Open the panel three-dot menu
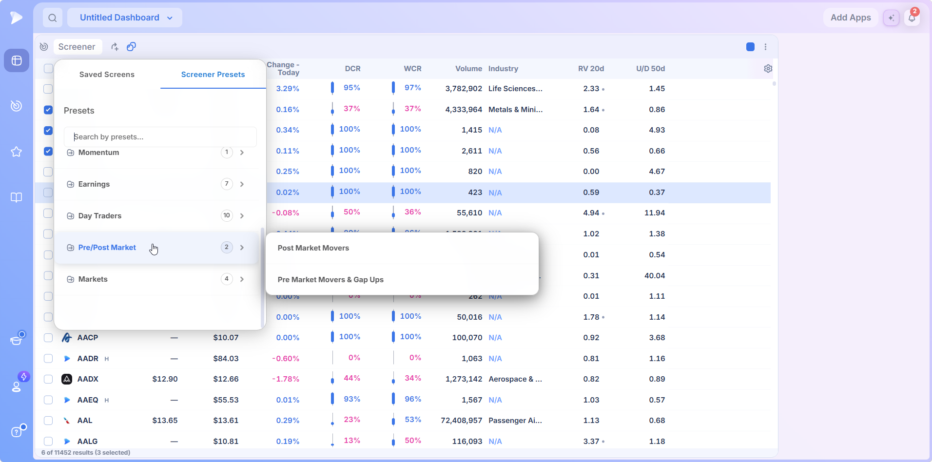The width and height of the screenshot is (932, 462). click(765, 47)
